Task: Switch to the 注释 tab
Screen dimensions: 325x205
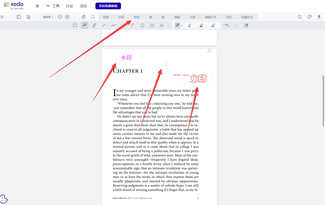Action: (121, 17)
